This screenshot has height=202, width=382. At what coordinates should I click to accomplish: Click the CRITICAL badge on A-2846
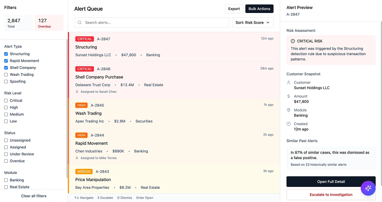[84, 69]
